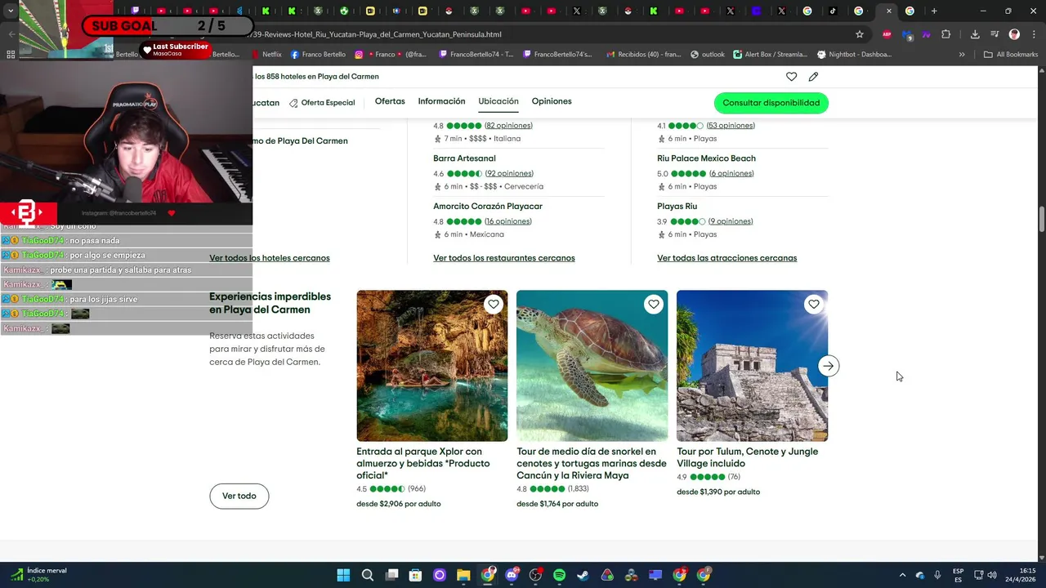Open the Tulum ruins tour image
Image resolution: width=1046 pixels, height=588 pixels.
(752, 366)
